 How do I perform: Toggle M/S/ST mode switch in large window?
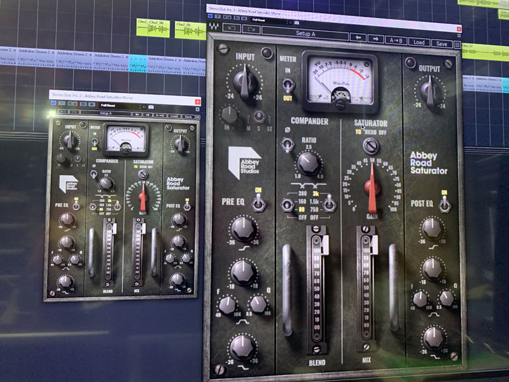(x=260, y=117)
